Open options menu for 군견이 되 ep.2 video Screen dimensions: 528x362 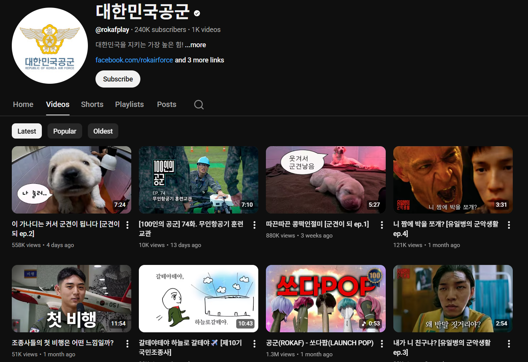click(x=127, y=225)
